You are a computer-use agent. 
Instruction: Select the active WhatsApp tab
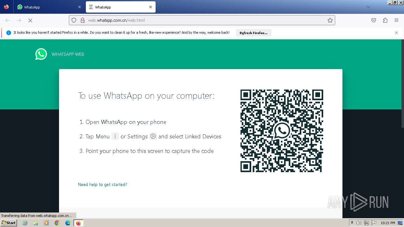(121, 7)
